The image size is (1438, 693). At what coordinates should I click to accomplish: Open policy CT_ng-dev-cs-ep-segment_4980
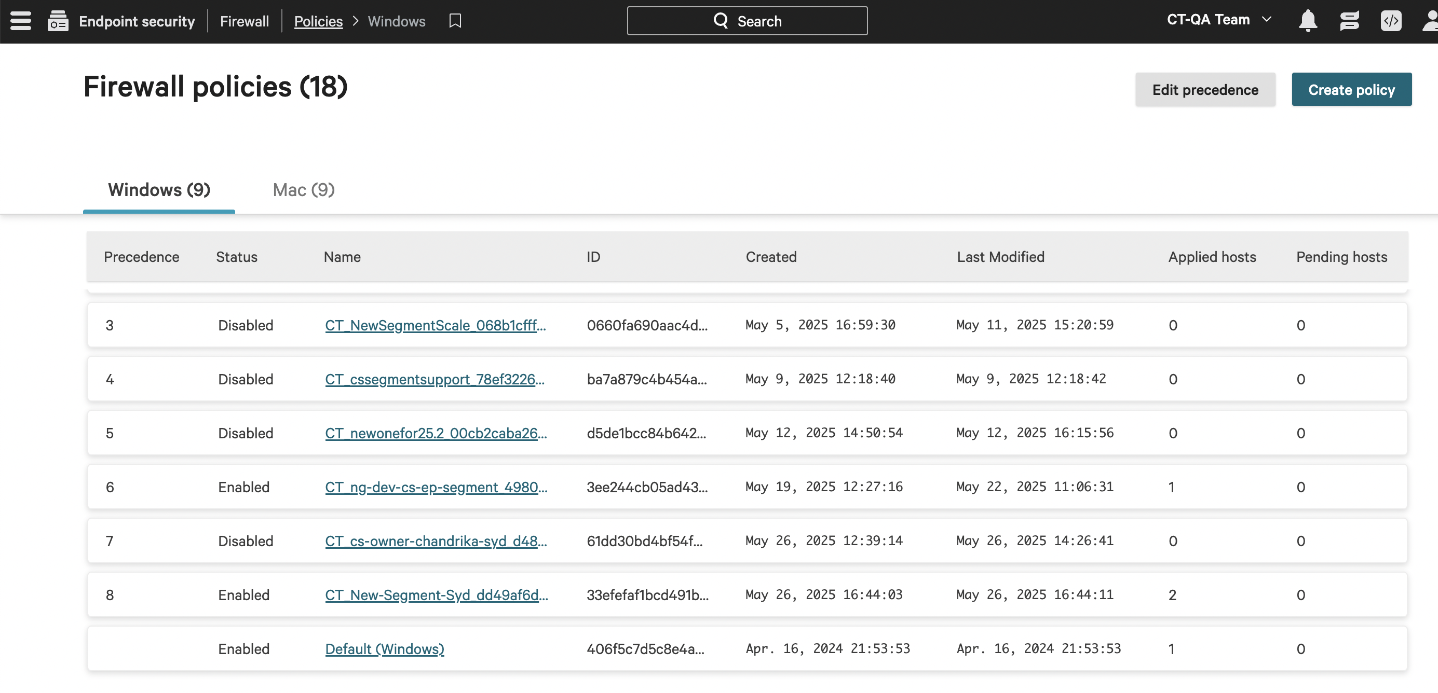(x=436, y=487)
